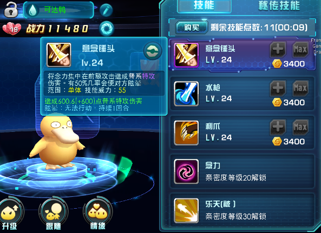The width and height of the screenshot is (321, 233).
Task: Click Max button for 利爪 skill
Action: (x=300, y=128)
